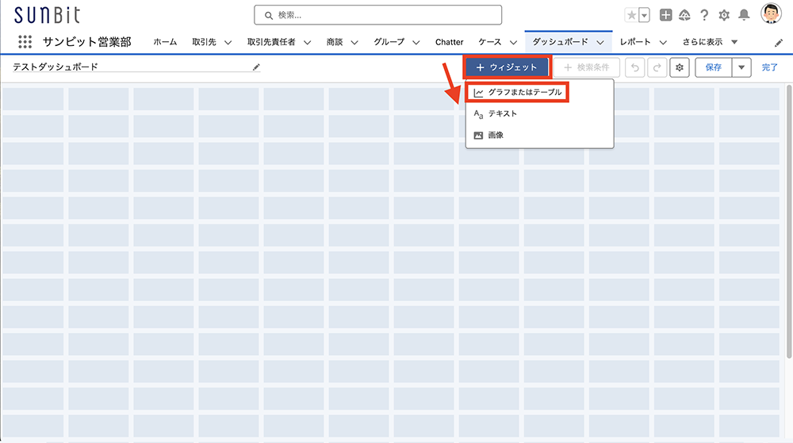Open the setup gear icon in header
The height and width of the screenshot is (443, 793).
click(724, 15)
